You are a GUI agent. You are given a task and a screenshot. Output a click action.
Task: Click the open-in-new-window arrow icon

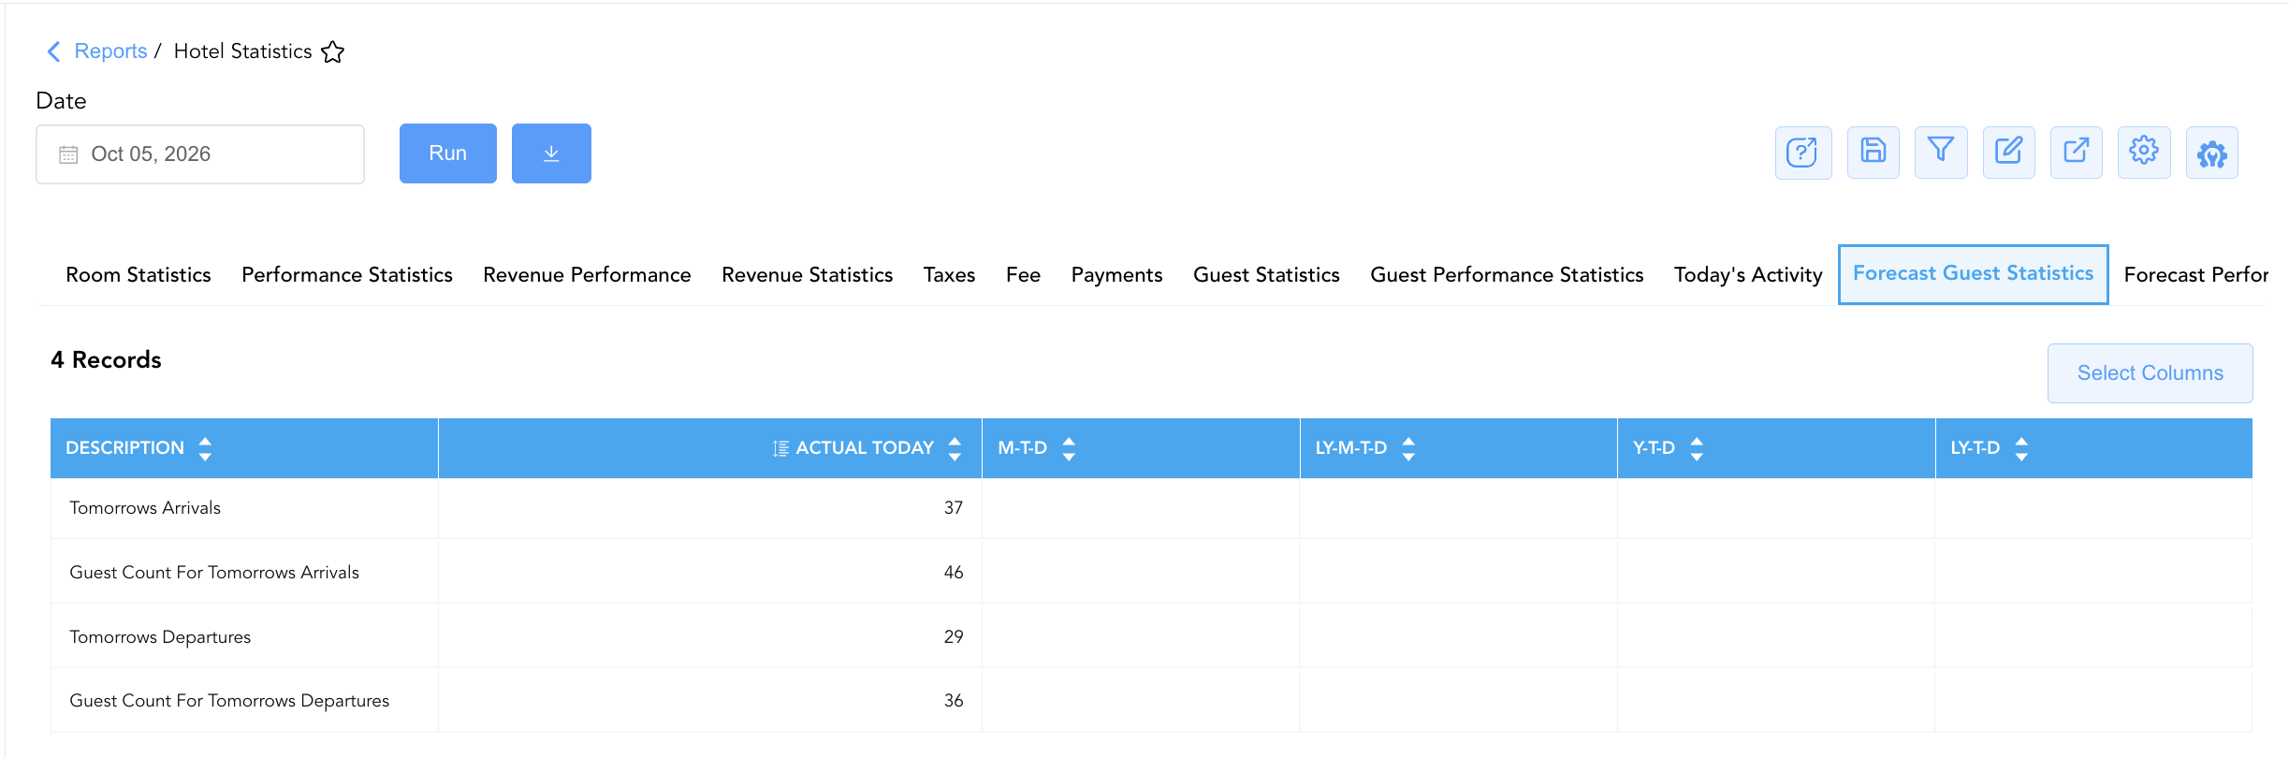tap(2076, 153)
